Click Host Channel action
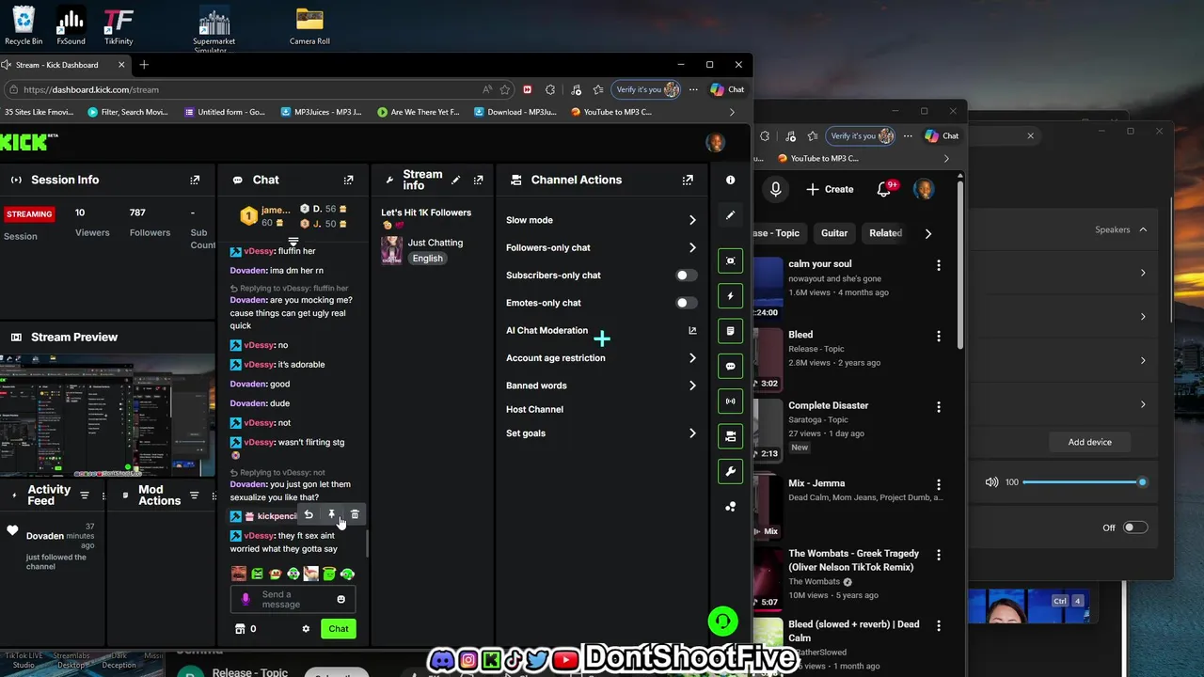Viewport: 1204px width, 677px height. (x=534, y=409)
